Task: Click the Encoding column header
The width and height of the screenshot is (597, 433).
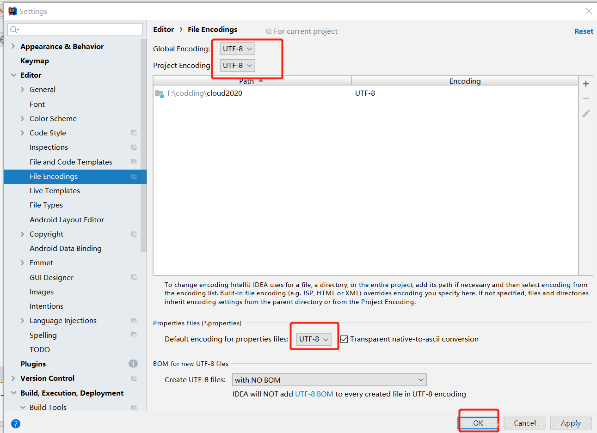Action: (x=465, y=81)
